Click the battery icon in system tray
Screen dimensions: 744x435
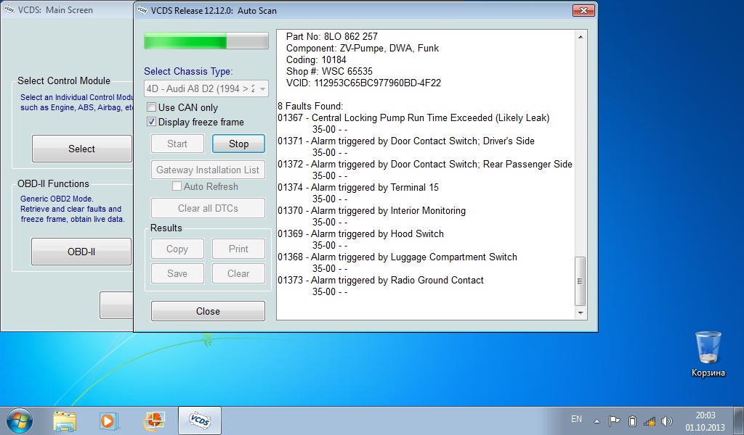[632, 420]
